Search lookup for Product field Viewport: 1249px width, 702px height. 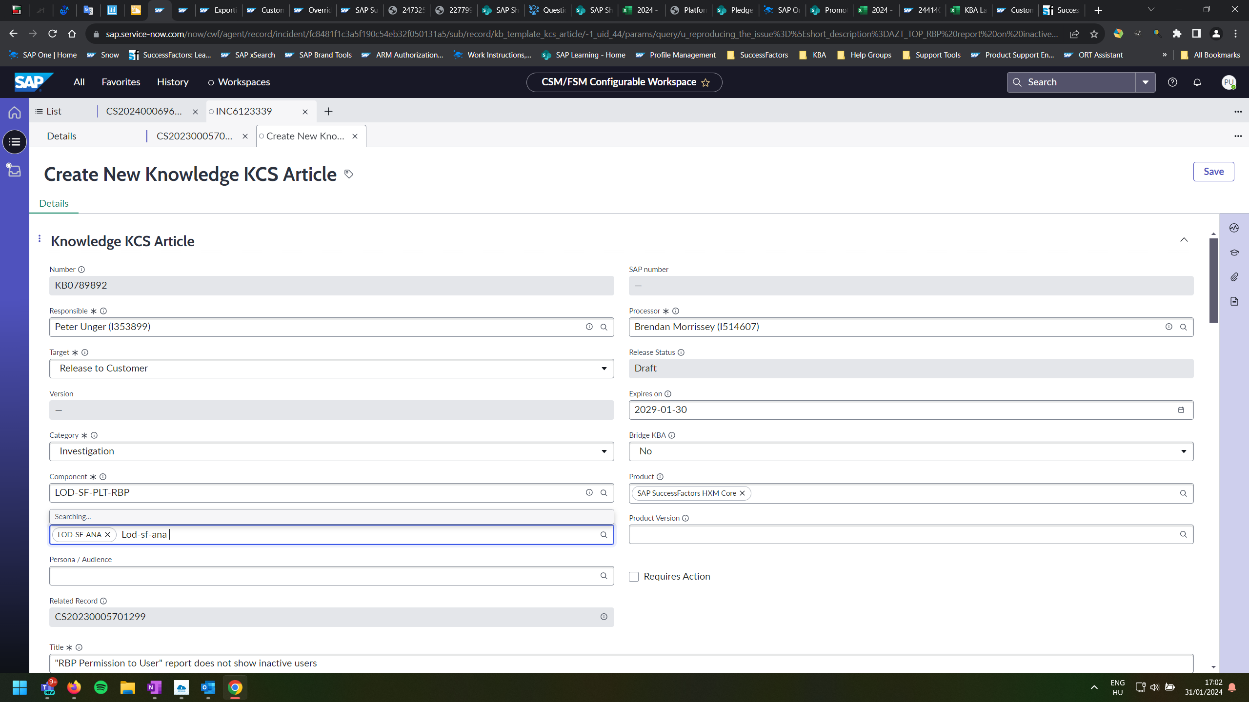pyautogui.click(x=1184, y=493)
